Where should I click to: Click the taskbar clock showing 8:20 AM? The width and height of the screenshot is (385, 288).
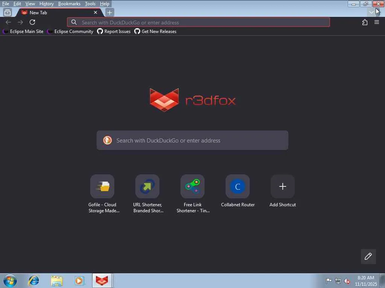[366, 281]
